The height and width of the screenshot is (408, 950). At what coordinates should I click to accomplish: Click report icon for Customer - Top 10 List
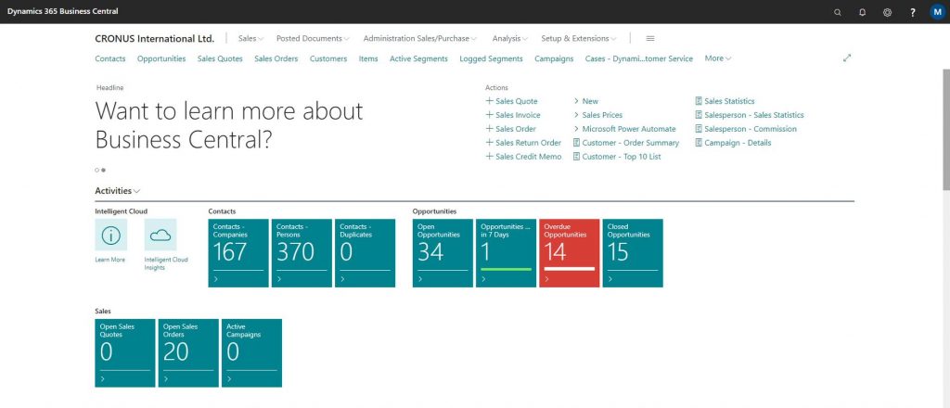point(576,157)
